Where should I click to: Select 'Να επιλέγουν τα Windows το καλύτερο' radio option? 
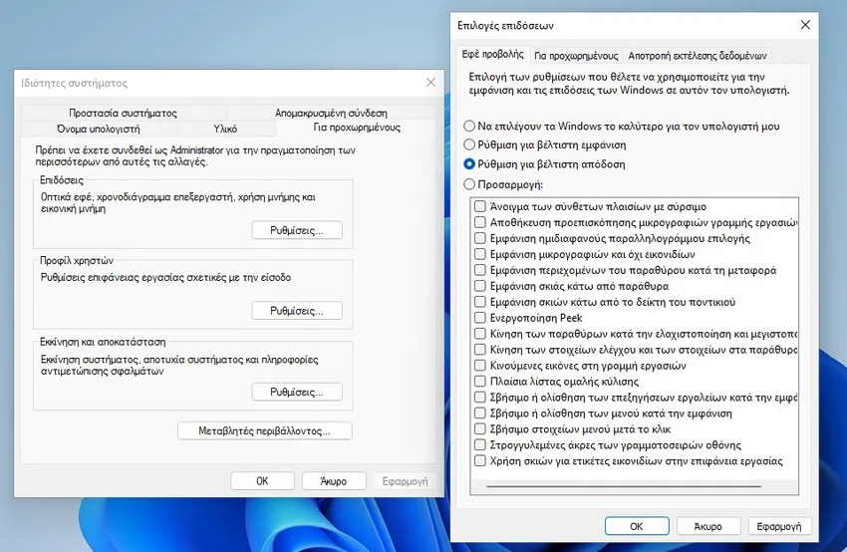coord(469,126)
